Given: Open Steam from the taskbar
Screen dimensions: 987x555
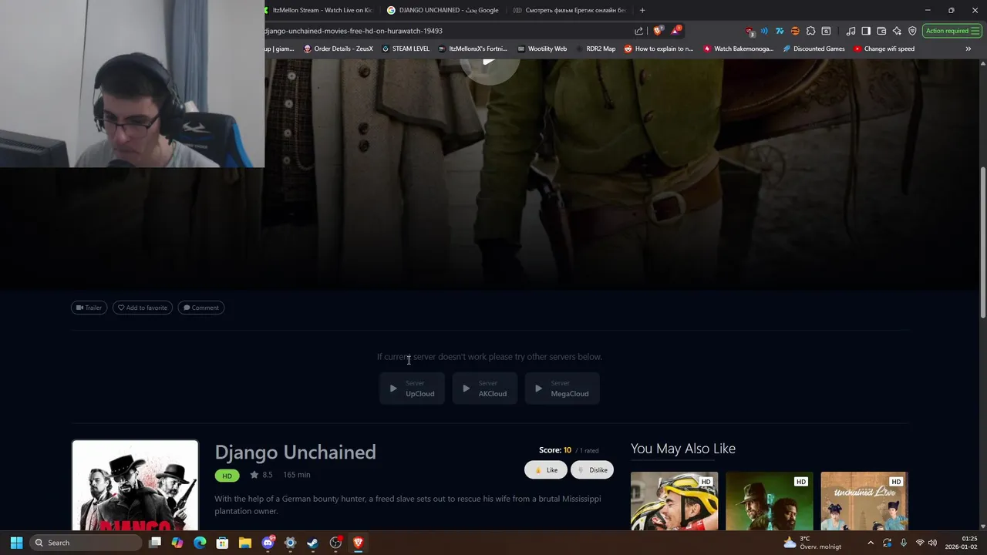Looking at the screenshot, I should [x=312, y=543].
